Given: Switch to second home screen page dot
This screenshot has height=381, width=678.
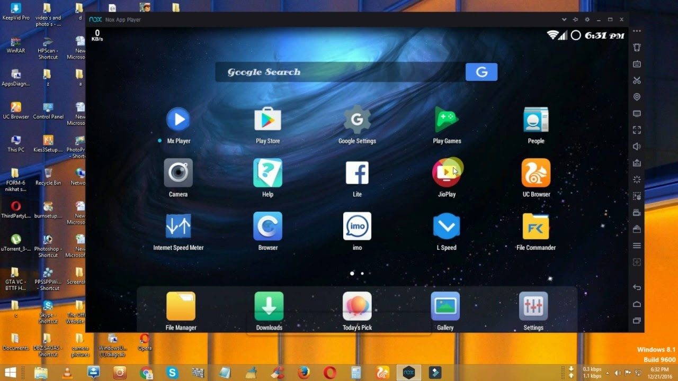Looking at the screenshot, I should coord(362,274).
